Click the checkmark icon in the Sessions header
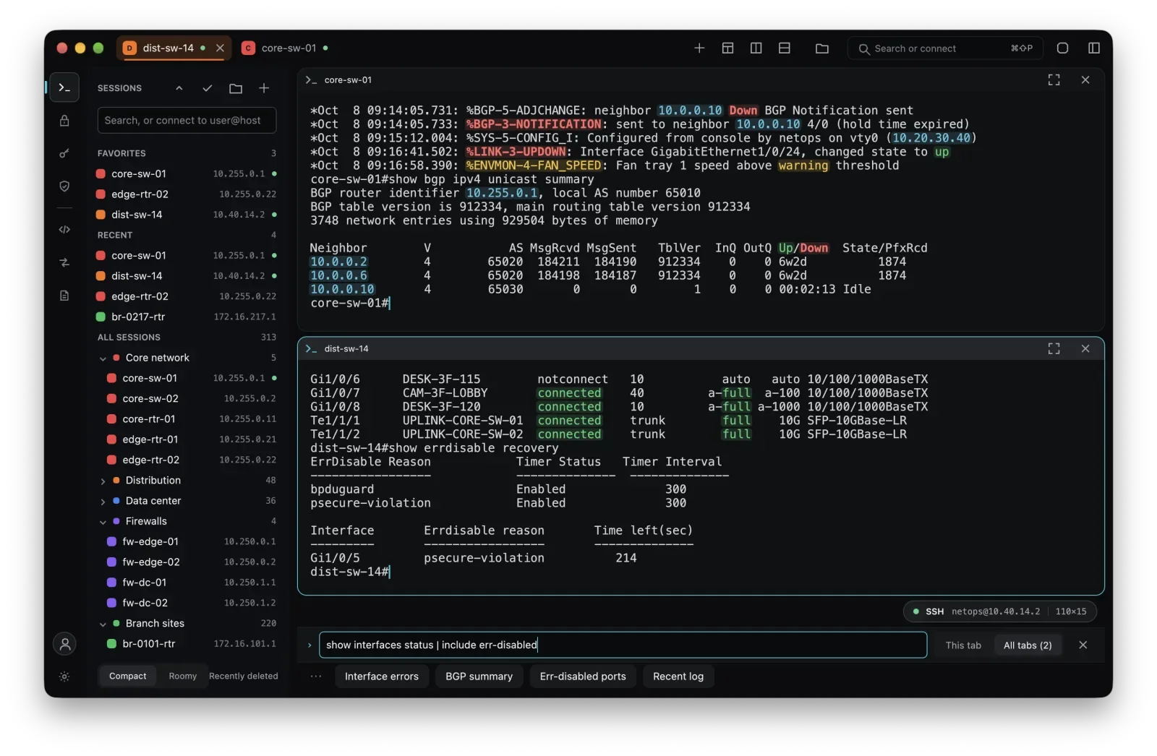Image resolution: width=1157 pixels, height=756 pixels. pos(208,88)
